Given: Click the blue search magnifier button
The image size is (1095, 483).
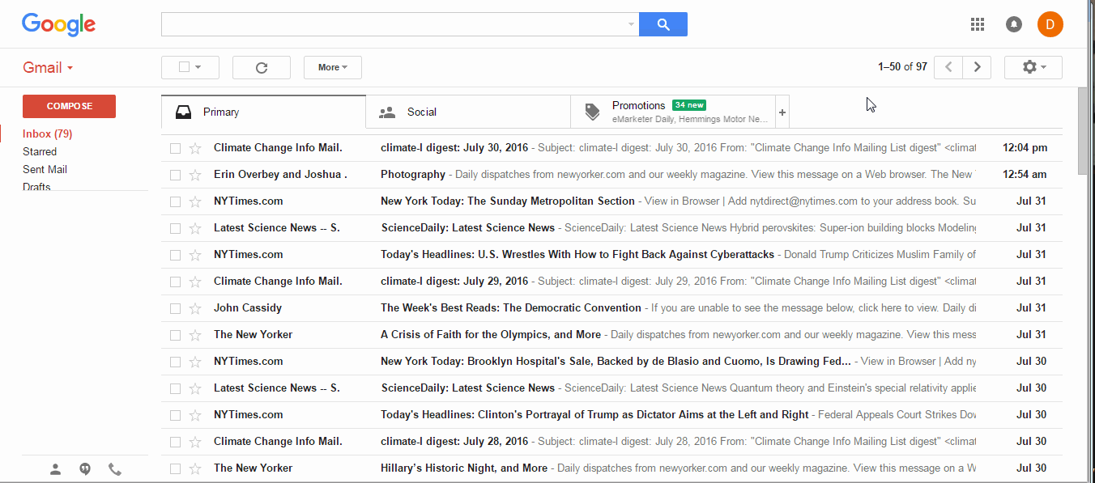Looking at the screenshot, I should coord(663,24).
